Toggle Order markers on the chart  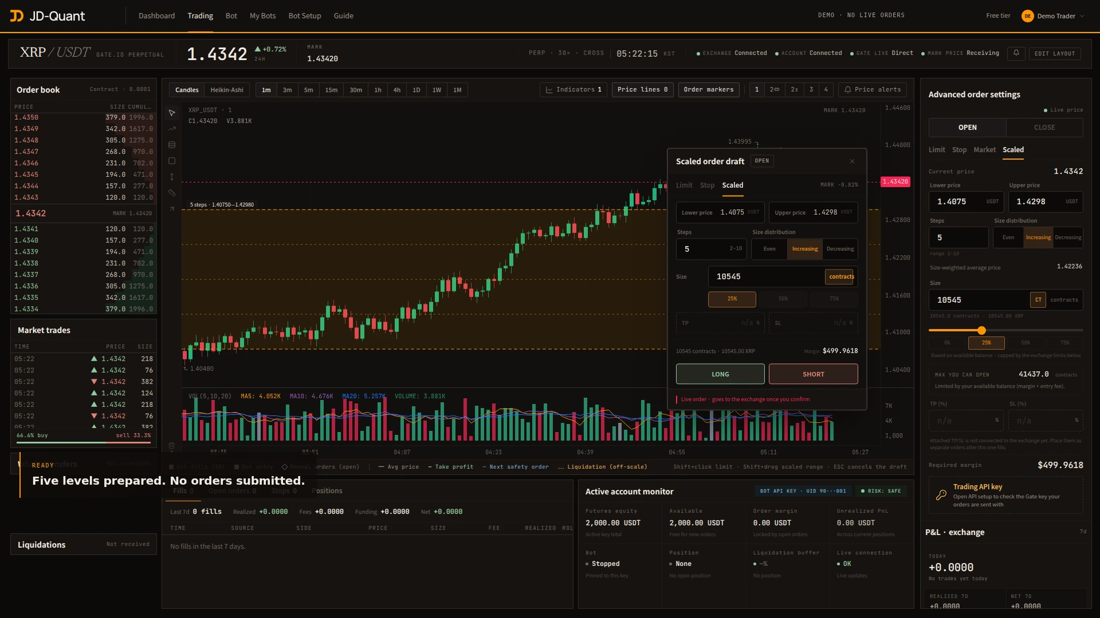point(709,90)
